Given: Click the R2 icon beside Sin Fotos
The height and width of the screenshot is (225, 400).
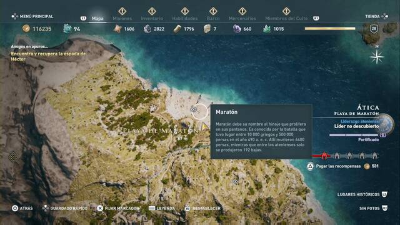Looking at the screenshot, I should tap(384, 208).
